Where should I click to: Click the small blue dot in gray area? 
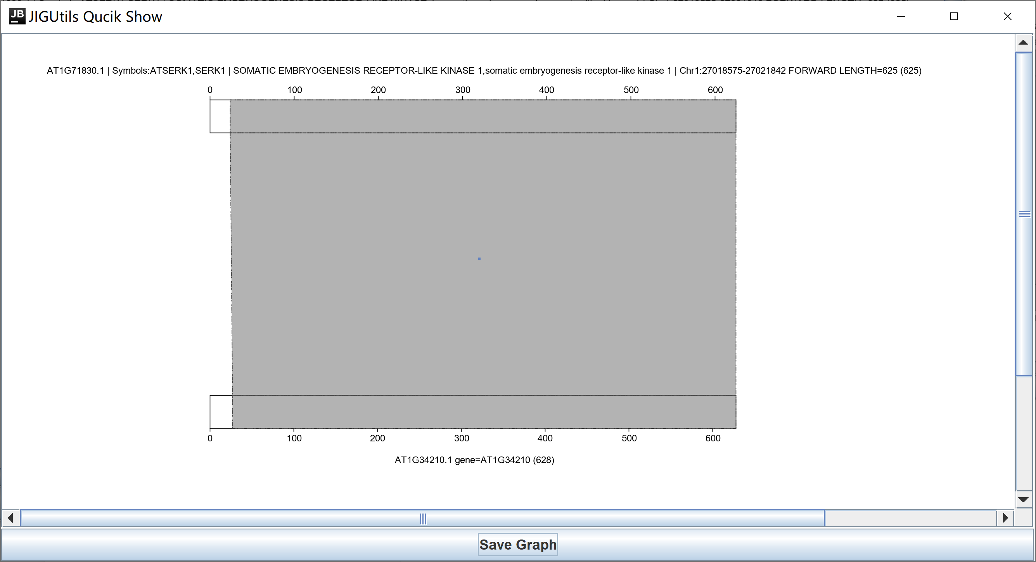click(479, 259)
